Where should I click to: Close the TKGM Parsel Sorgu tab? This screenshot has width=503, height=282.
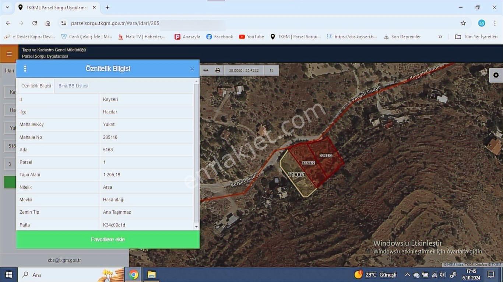[x=94, y=7]
